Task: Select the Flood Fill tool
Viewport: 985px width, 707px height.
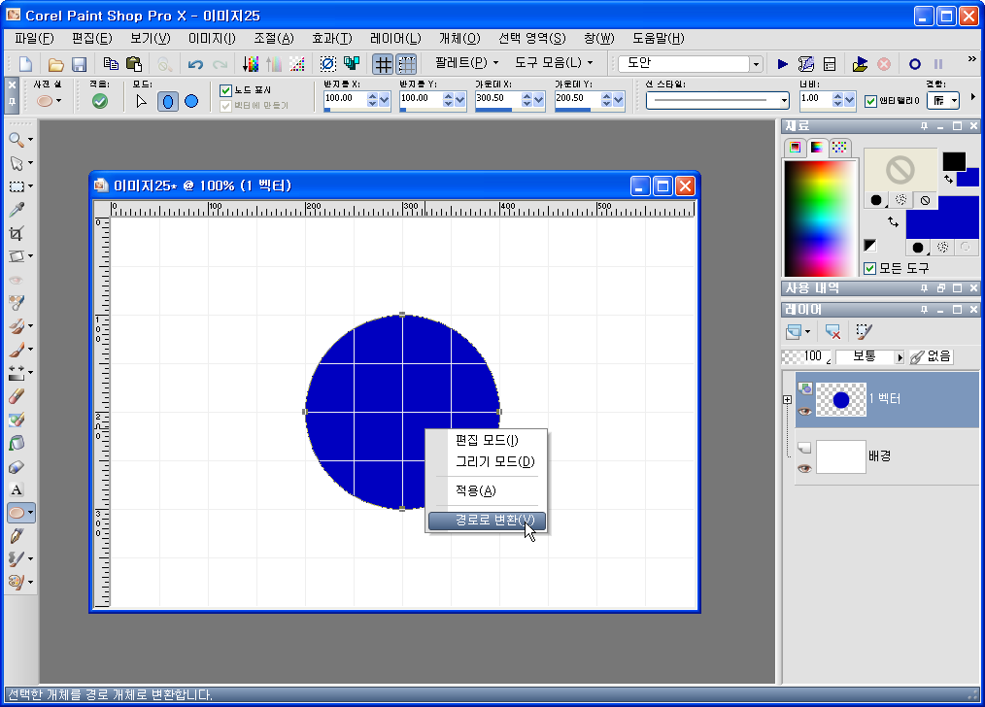Action: pyautogui.click(x=17, y=443)
